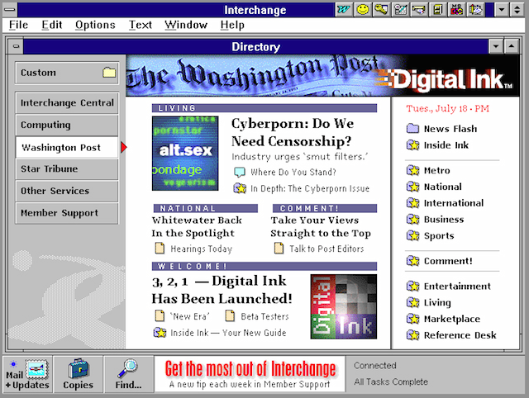The height and width of the screenshot is (398, 529).
Task: Click the Get the most out of Interchange banner
Action: click(250, 374)
